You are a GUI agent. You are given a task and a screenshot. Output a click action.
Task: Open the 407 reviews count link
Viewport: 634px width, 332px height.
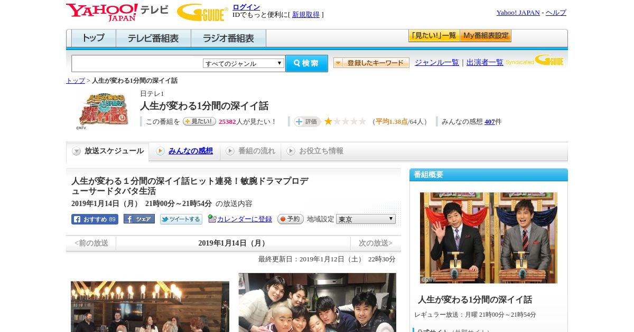click(x=490, y=122)
